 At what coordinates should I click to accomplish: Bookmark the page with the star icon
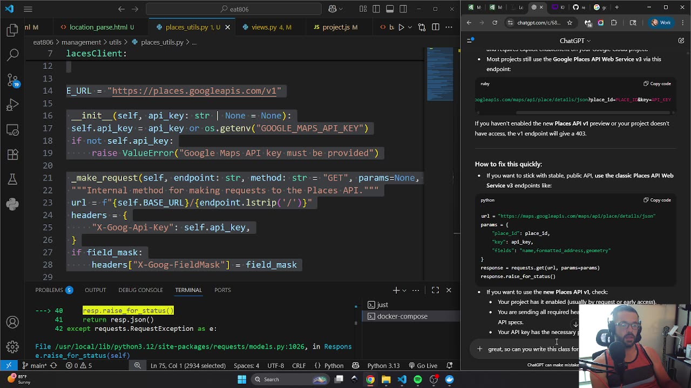point(570,23)
